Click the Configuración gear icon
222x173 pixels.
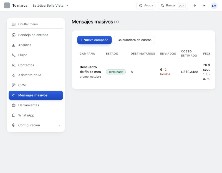tap(14, 125)
